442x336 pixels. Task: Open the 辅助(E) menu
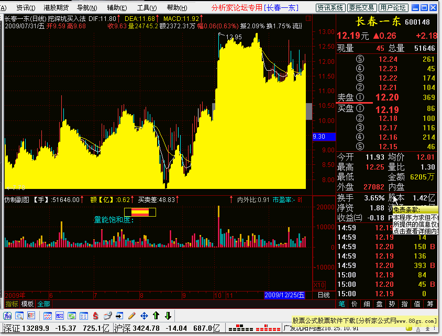[117, 8]
